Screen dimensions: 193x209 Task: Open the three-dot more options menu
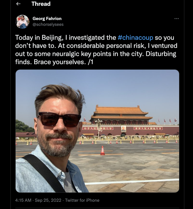coord(176,19)
